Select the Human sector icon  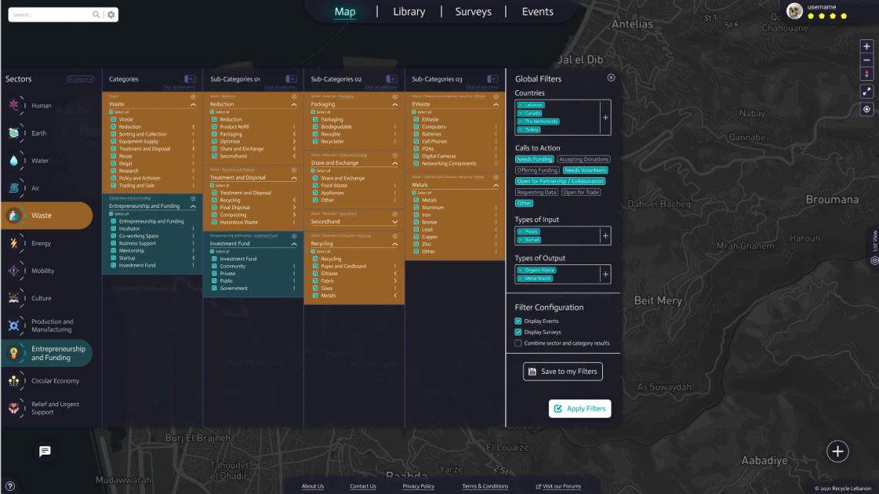pyautogui.click(x=14, y=106)
